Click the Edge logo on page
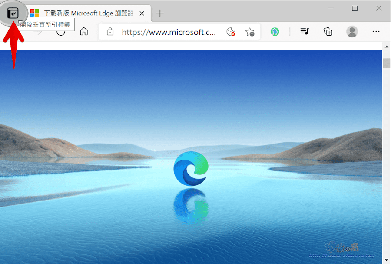Screen dimensions: 391x264 tap(191, 169)
